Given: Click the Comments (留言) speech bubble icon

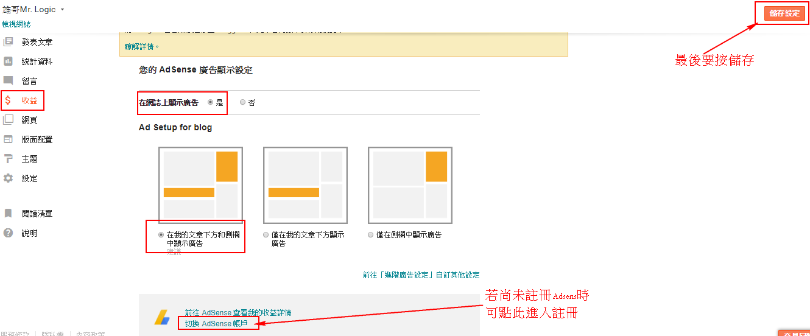Looking at the screenshot, I should pos(9,81).
